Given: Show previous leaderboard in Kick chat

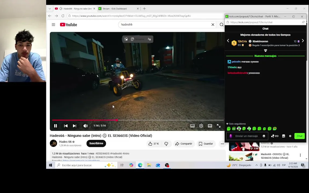Looking at the screenshot, I should coord(228,40).
